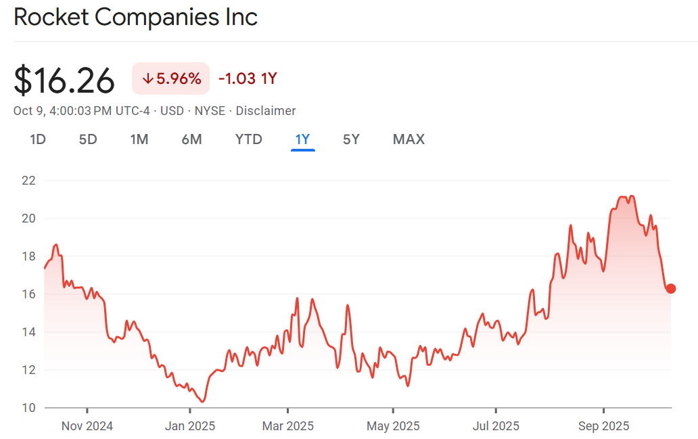The width and height of the screenshot is (698, 439).
Task: Click the Jul 2025 axis label
Action: (496, 426)
